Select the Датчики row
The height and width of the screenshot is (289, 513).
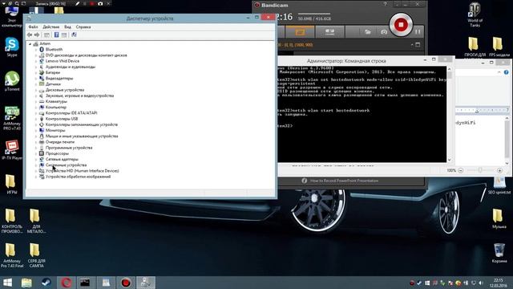[53, 84]
